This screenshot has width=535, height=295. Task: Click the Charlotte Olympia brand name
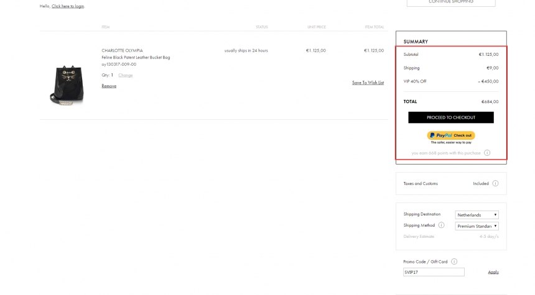(x=122, y=50)
